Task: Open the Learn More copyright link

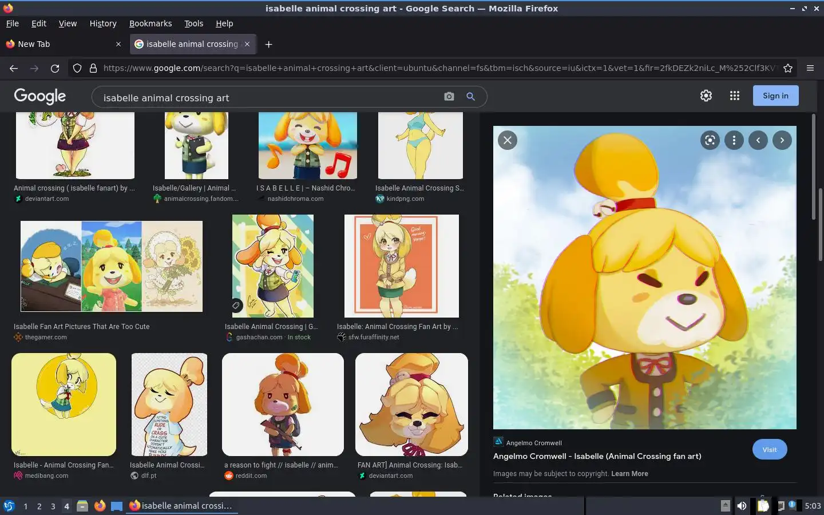Action: (x=629, y=474)
